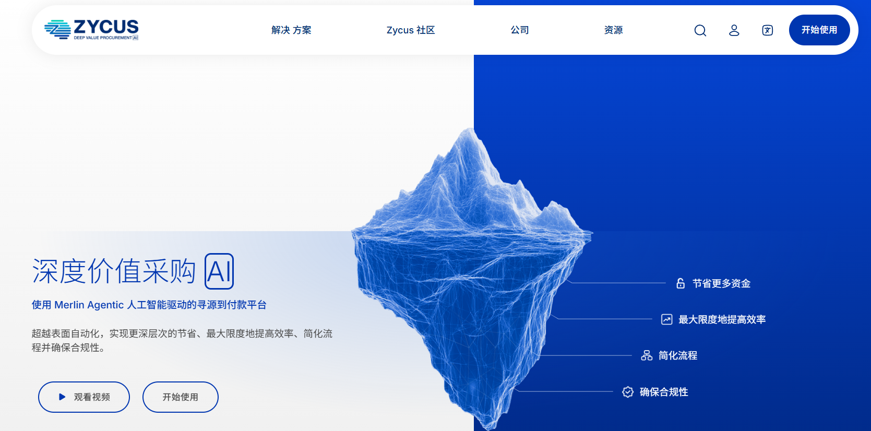Select the 最大限度地提高效率 label text

click(x=722, y=319)
